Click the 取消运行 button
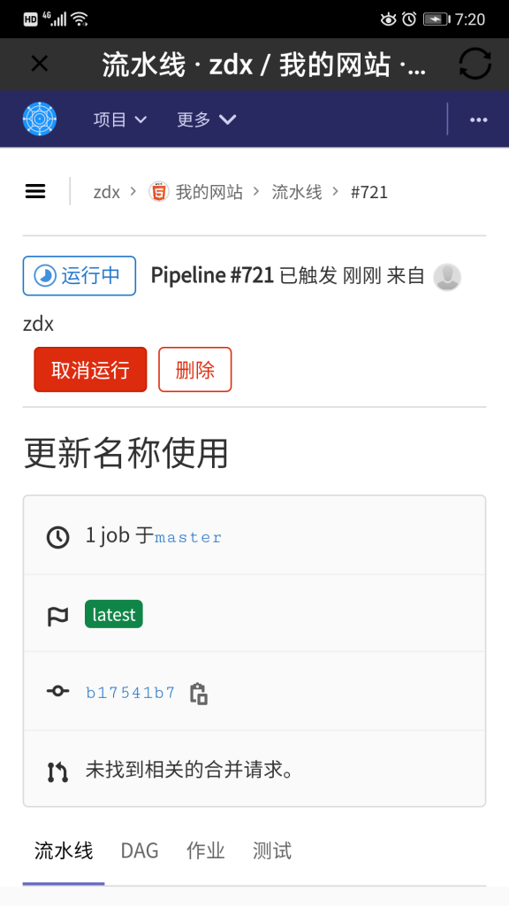The width and height of the screenshot is (509, 906). pos(91,369)
